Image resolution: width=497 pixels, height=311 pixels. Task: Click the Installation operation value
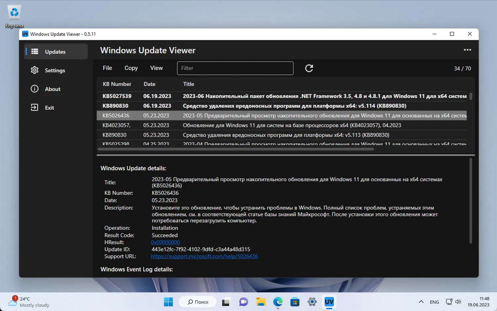(x=165, y=228)
